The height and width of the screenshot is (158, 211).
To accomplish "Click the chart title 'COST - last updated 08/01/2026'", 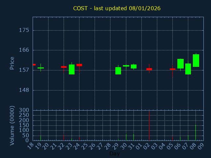I will [117, 8].
